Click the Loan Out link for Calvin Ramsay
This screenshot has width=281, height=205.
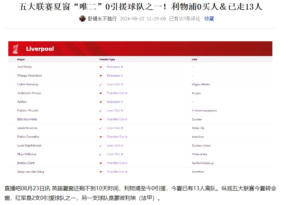click(x=114, y=84)
